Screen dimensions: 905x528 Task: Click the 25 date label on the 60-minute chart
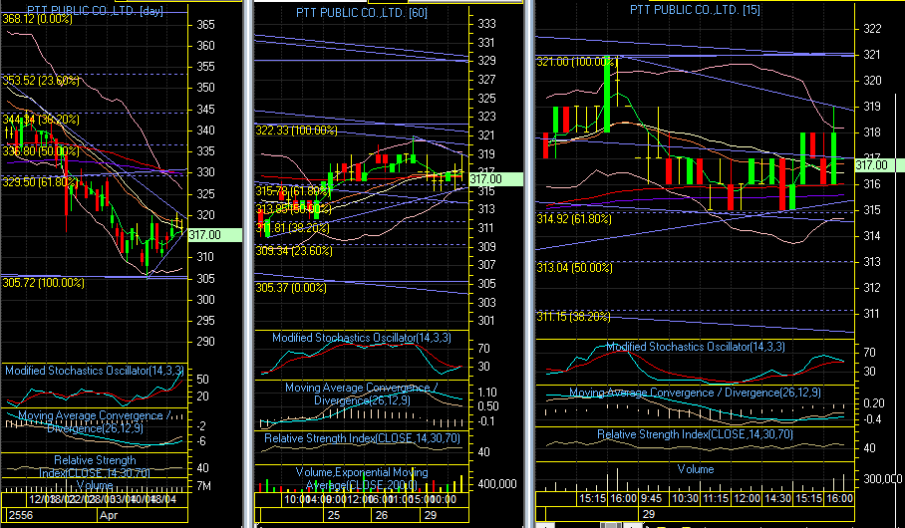(334, 515)
